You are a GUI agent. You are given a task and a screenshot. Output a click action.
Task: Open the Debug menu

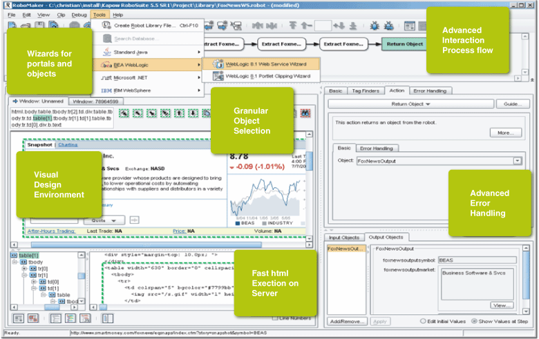[x=79, y=14]
